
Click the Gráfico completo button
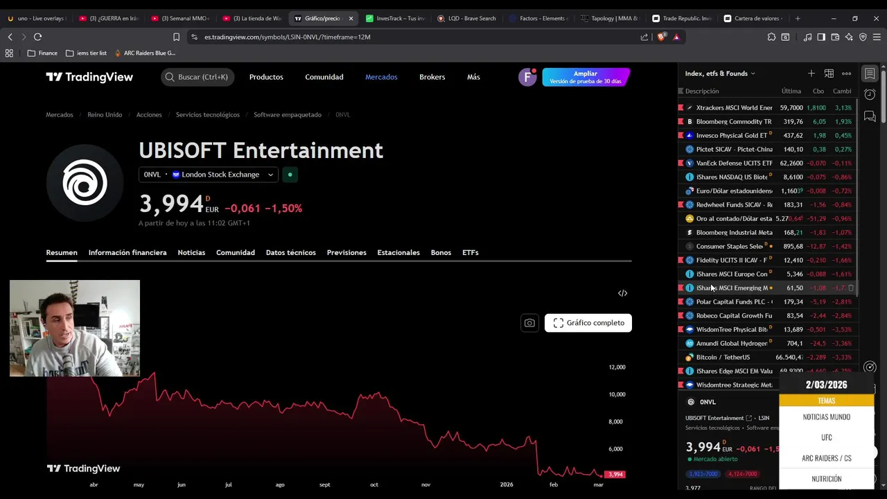[588, 323]
